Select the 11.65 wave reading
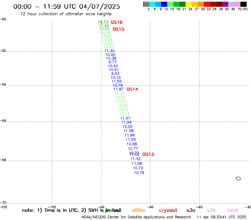 (131, 139)
